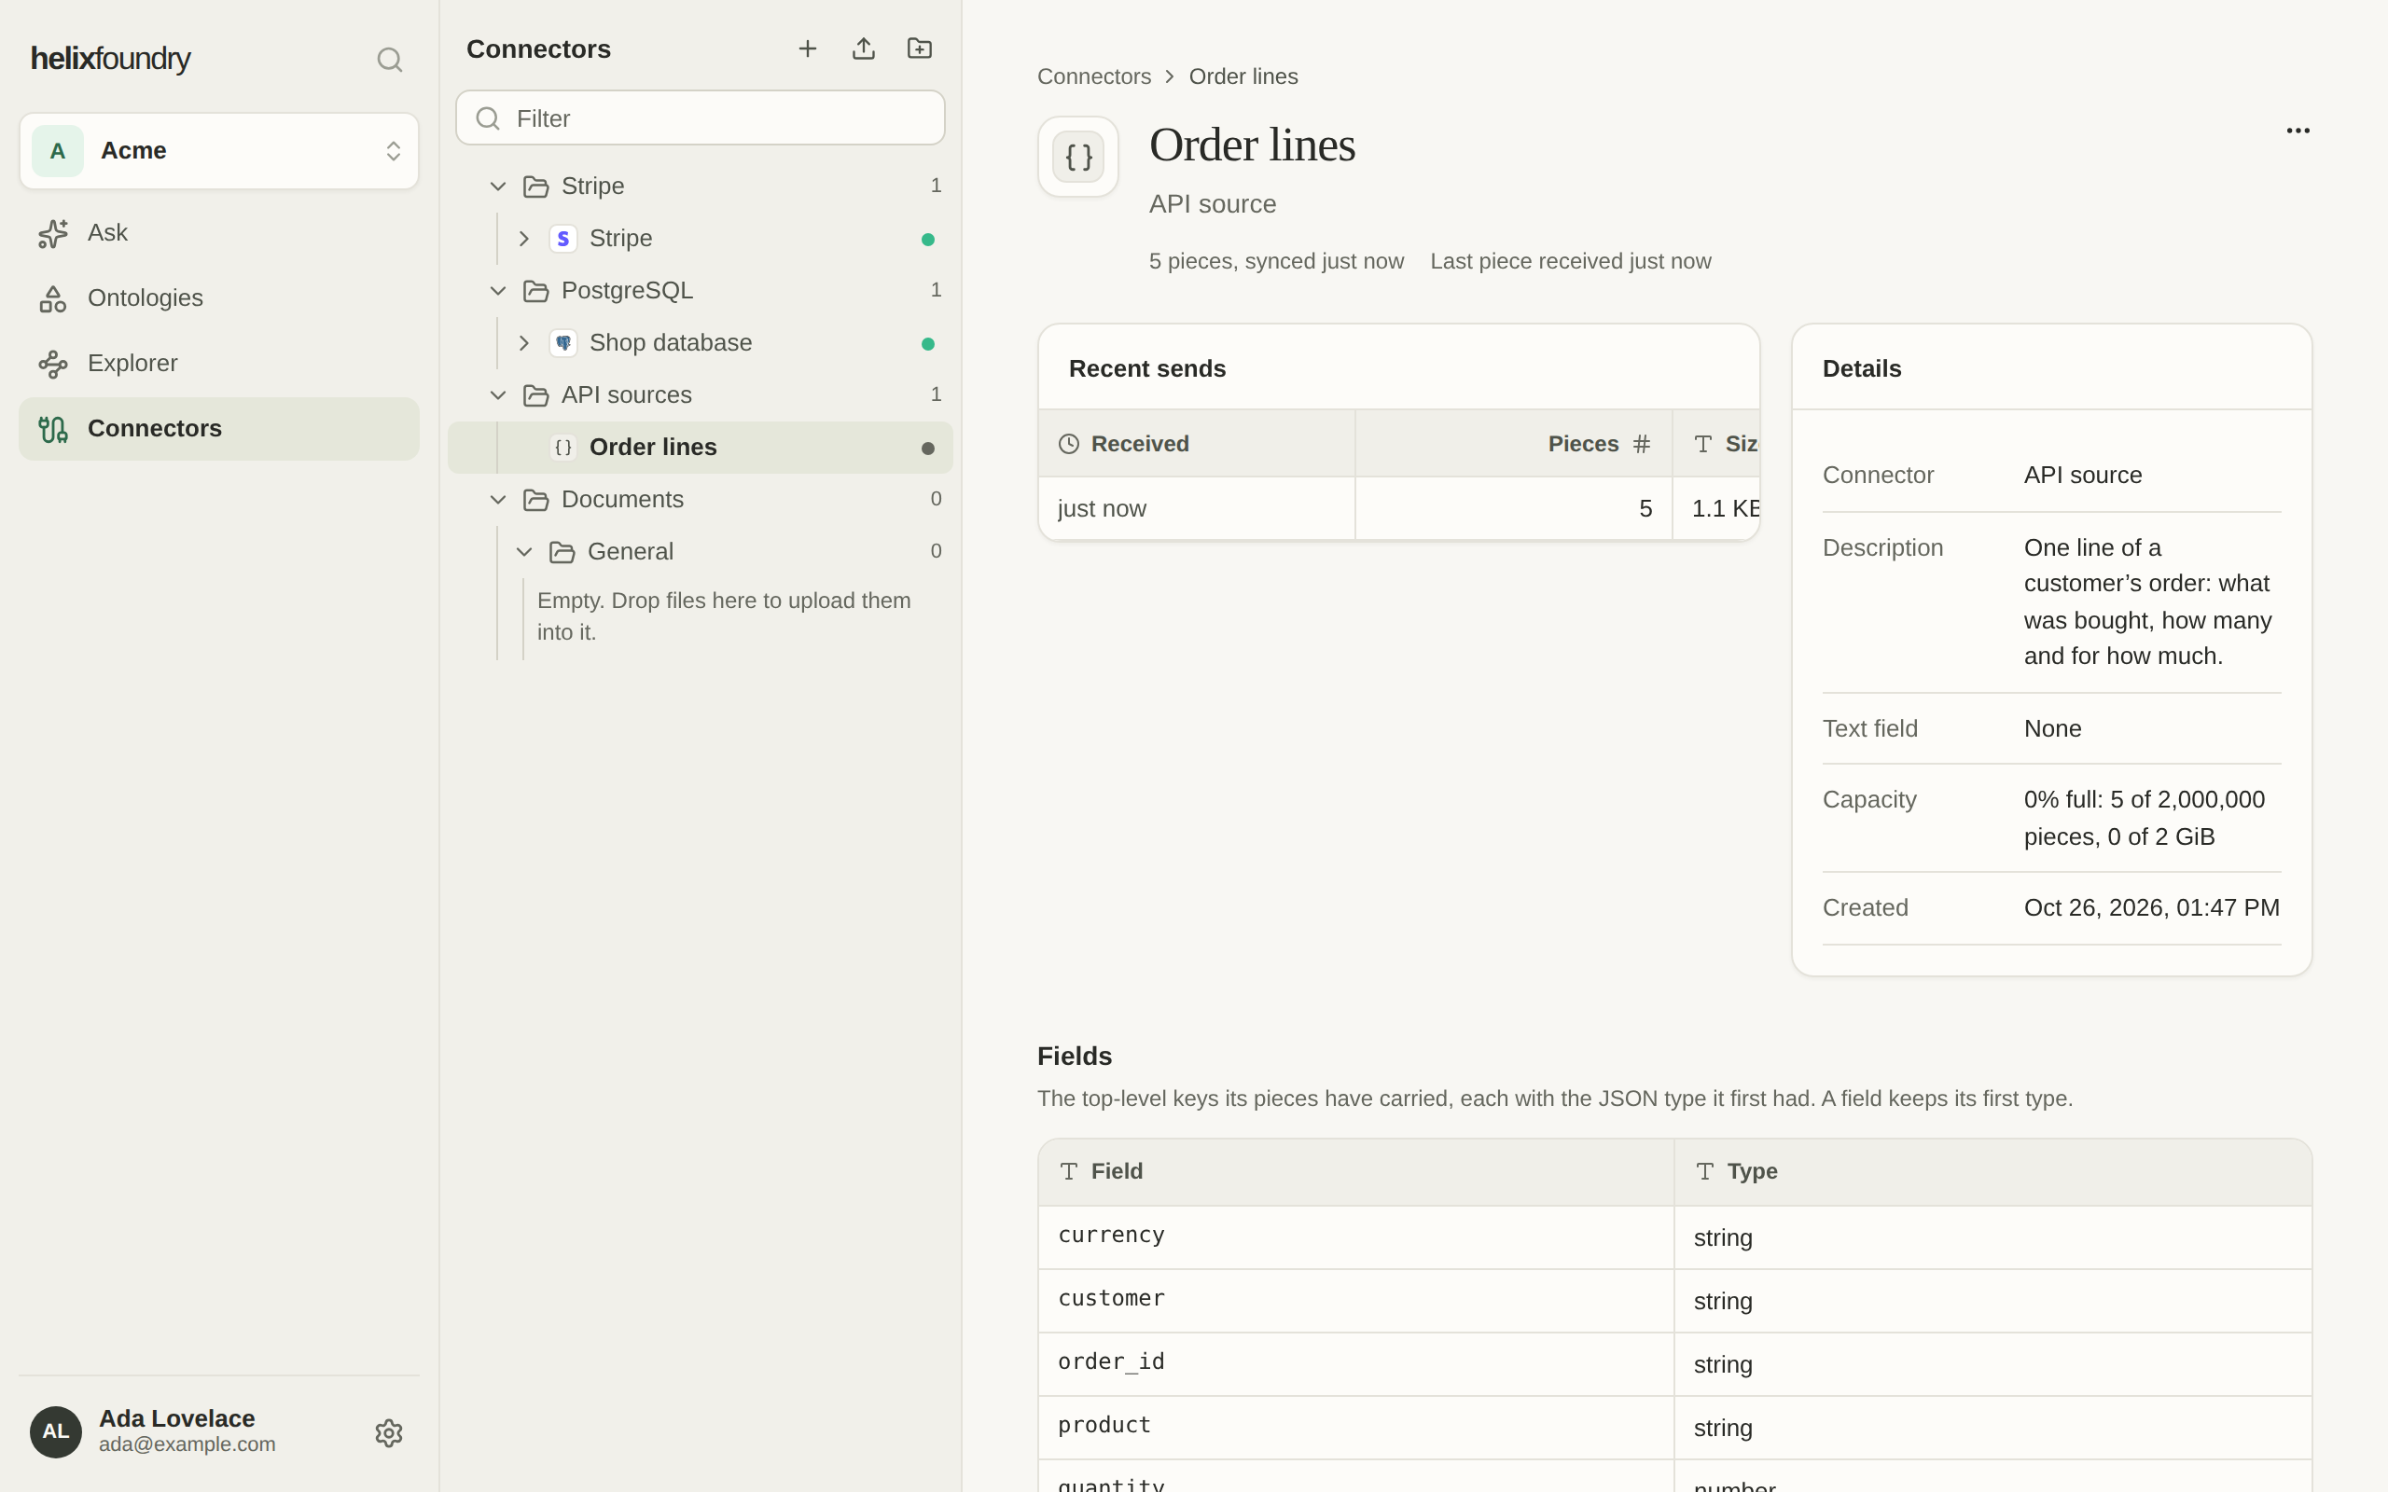The width and height of the screenshot is (2388, 1492).
Task: Click the helixfoundry logo
Action: point(110,59)
